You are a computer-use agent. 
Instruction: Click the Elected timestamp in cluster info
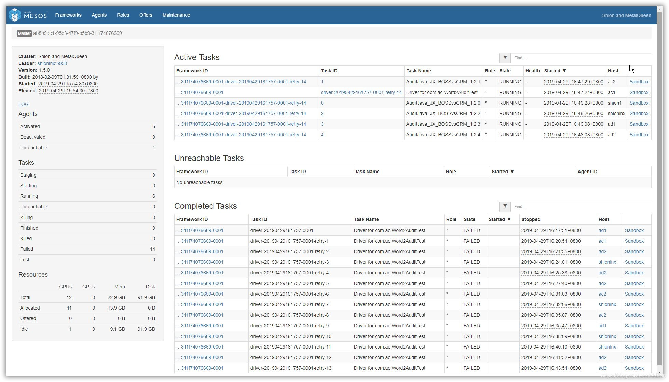tap(68, 91)
